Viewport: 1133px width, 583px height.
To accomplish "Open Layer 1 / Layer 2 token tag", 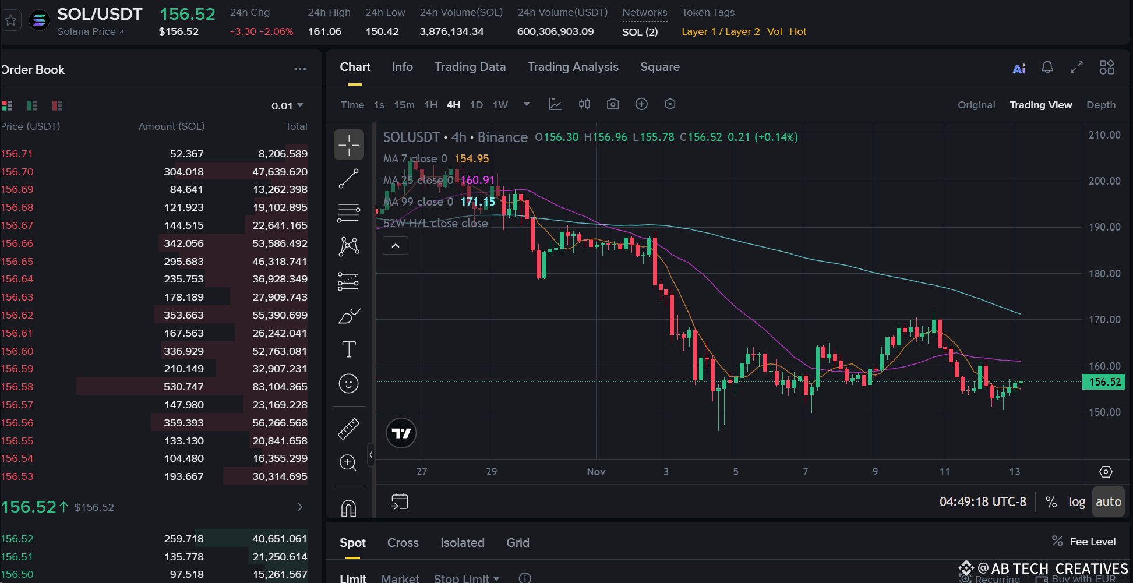I will (721, 31).
